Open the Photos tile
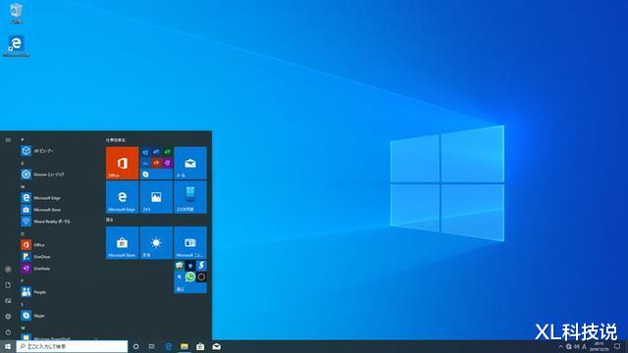628x353 pixels. coord(156,197)
